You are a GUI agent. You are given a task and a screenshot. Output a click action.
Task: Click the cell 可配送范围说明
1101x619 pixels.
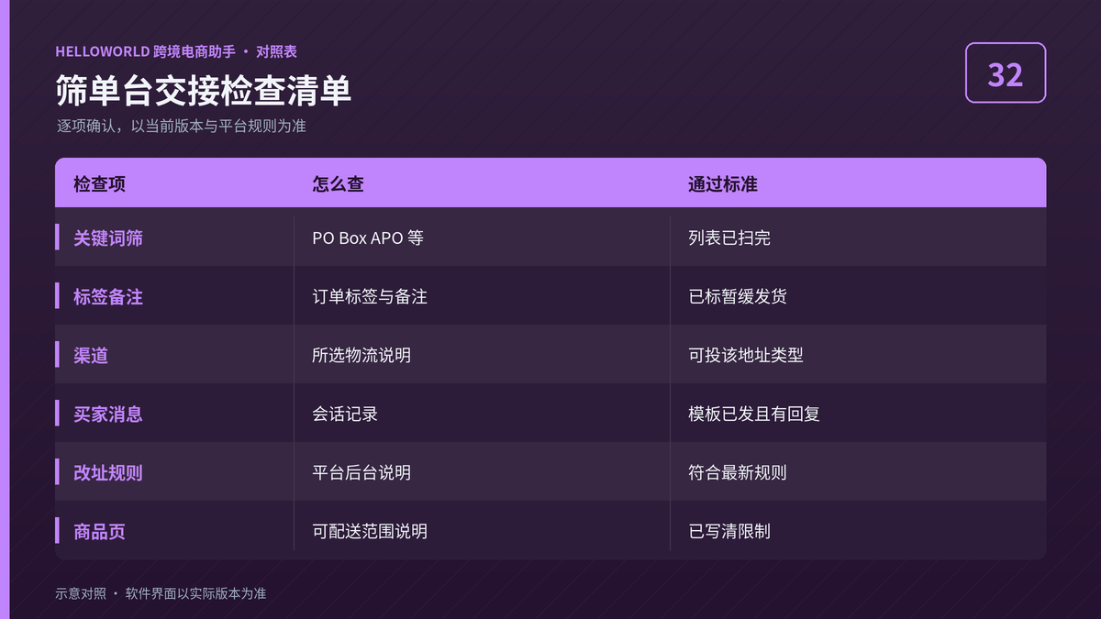(370, 531)
